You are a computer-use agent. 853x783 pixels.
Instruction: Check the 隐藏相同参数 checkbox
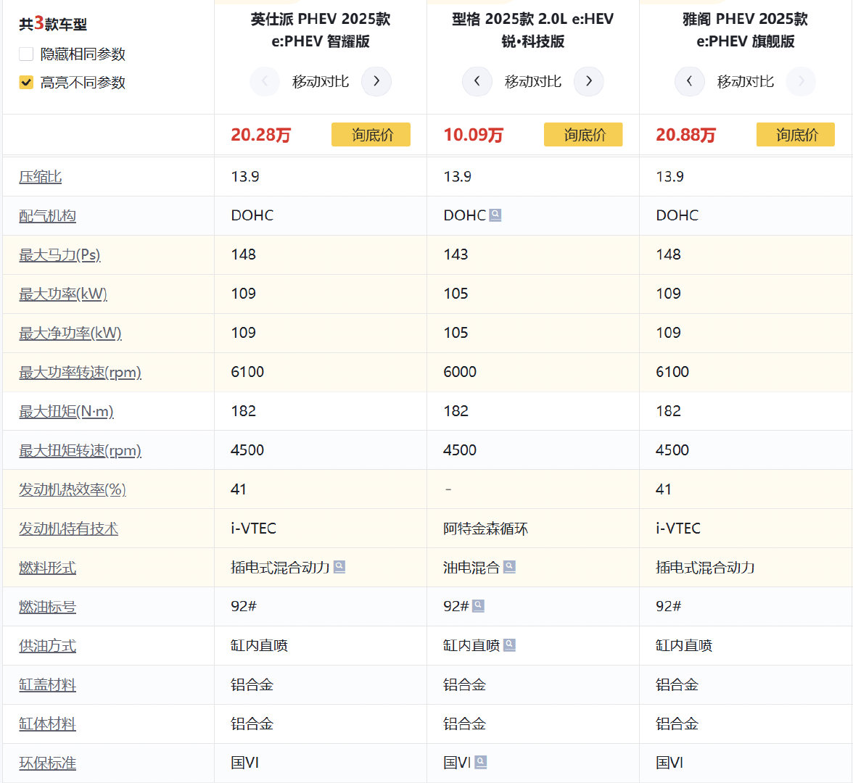point(26,54)
